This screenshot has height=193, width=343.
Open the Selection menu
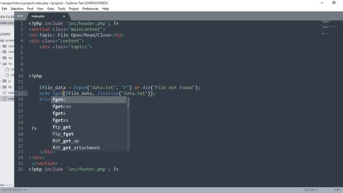point(17,9)
